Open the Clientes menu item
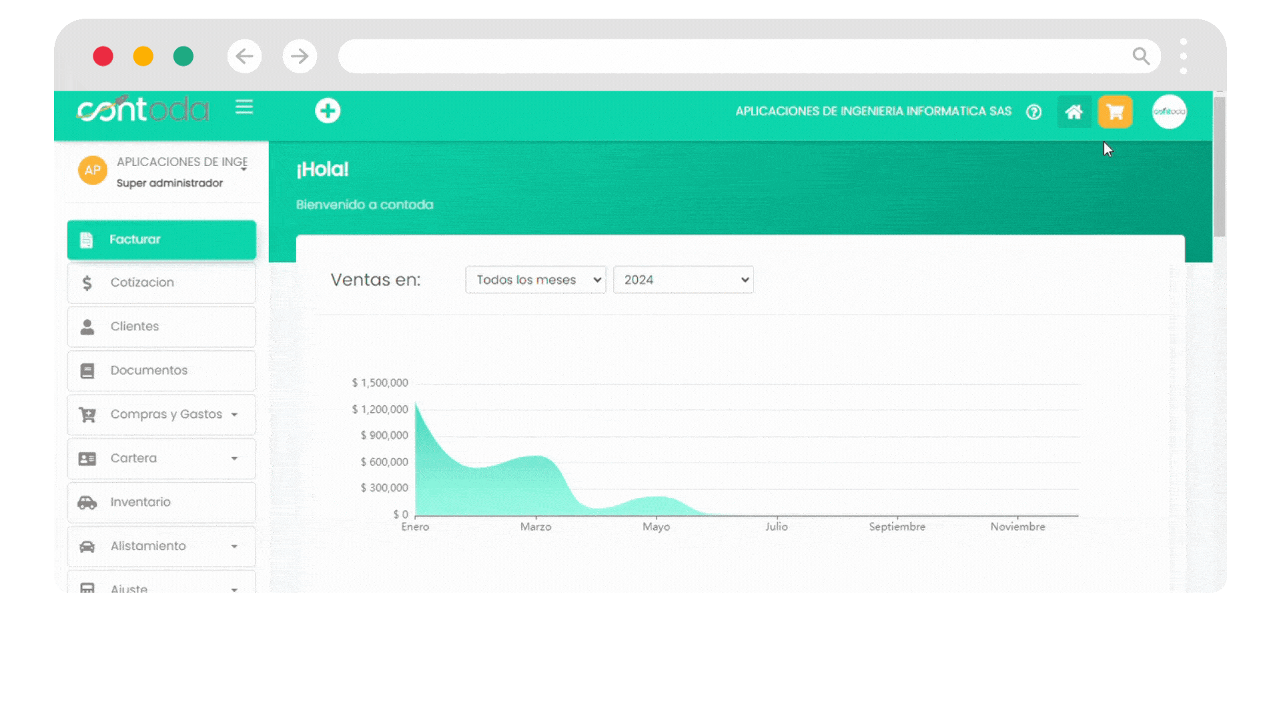The image size is (1281, 720). point(161,327)
